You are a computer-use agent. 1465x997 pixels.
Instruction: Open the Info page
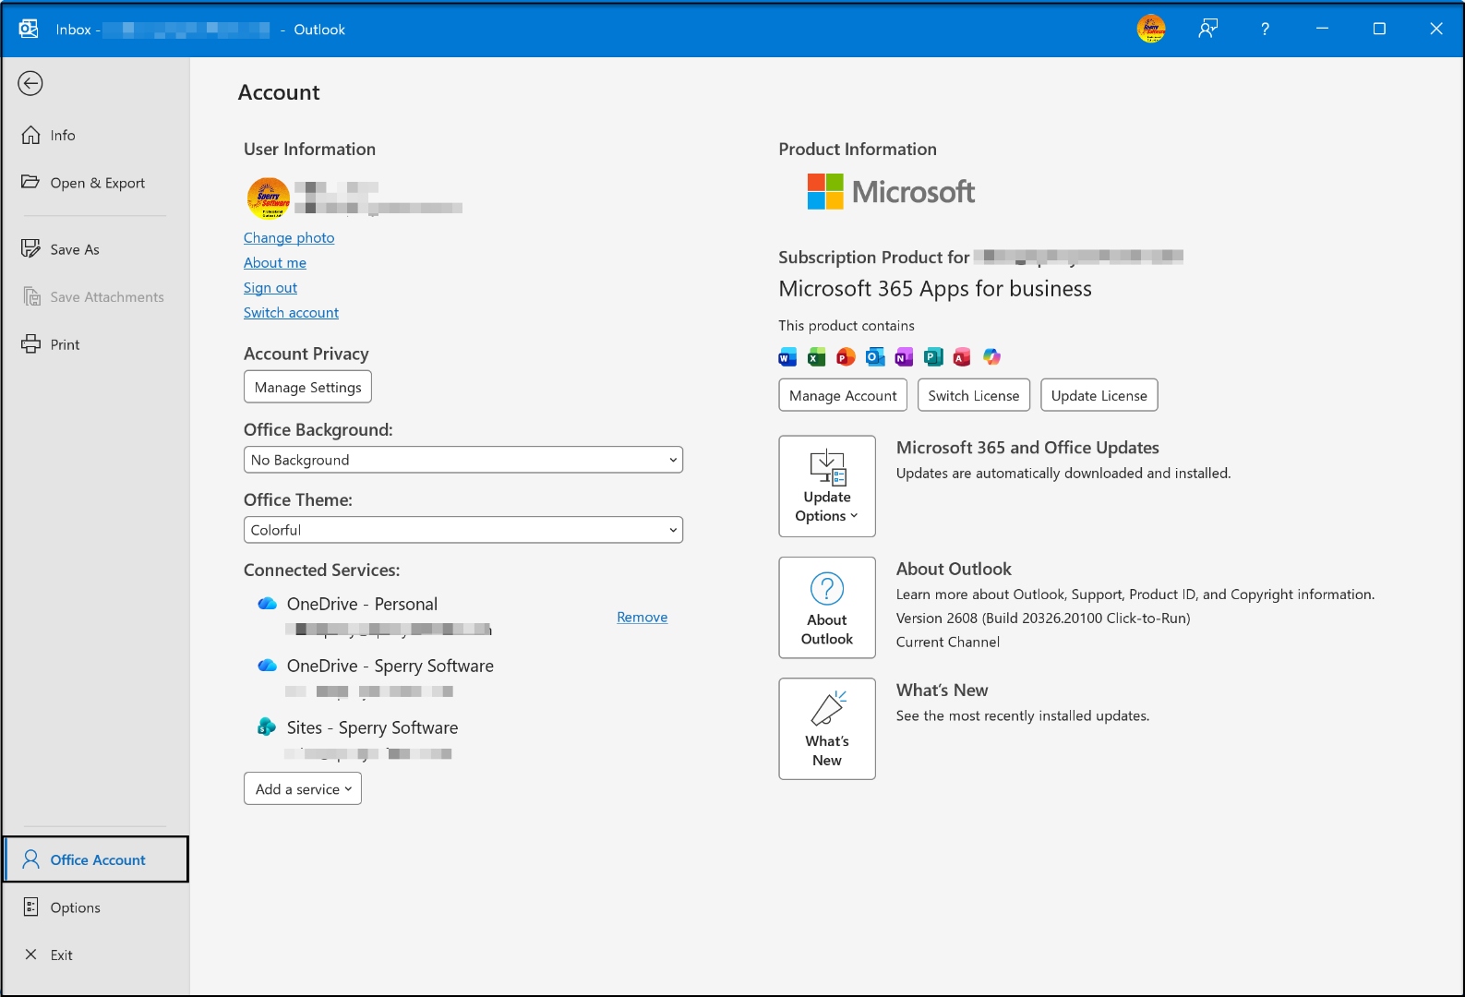(x=96, y=135)
